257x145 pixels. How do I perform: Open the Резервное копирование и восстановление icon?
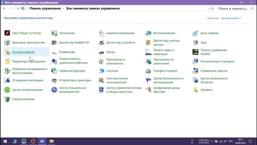point(7,71)
